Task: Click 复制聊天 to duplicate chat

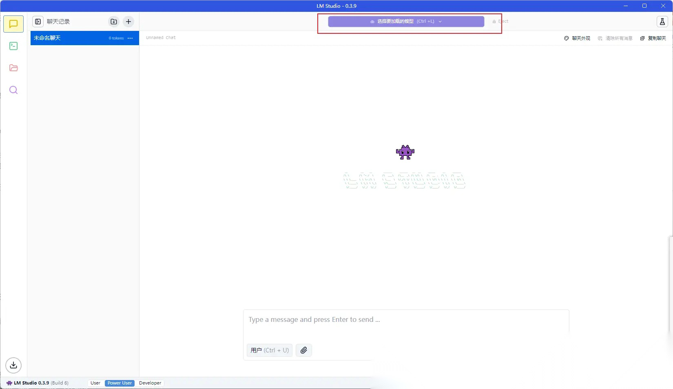Action: click(653, 38)
